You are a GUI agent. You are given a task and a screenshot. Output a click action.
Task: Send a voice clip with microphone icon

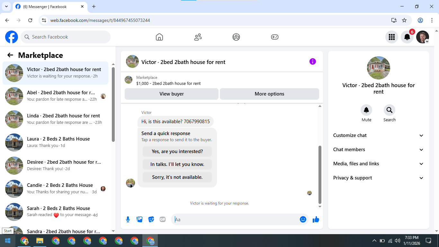(128, 219)
